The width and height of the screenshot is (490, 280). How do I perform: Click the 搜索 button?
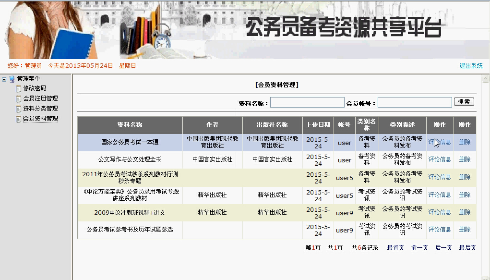(x=464, y=102)
